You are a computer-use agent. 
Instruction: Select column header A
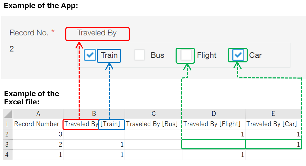coord(38,113)
